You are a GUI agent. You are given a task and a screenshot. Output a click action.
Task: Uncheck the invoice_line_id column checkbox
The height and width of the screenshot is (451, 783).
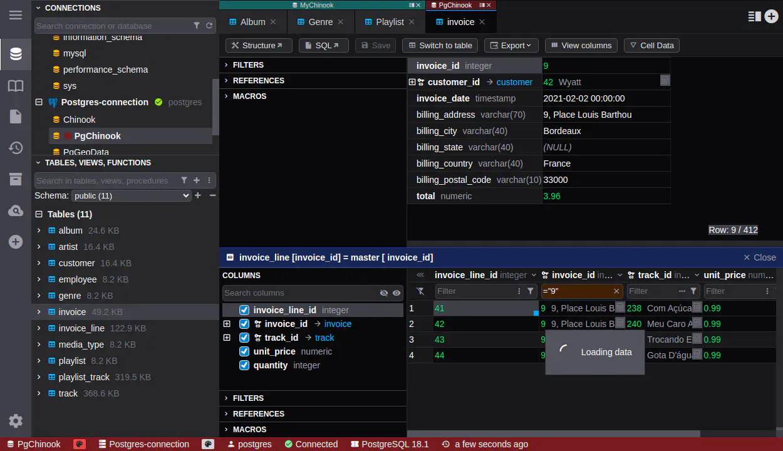coord(244,310)
